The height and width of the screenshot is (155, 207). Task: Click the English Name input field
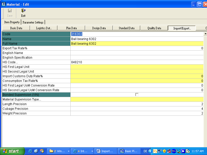tap(137, 53)
